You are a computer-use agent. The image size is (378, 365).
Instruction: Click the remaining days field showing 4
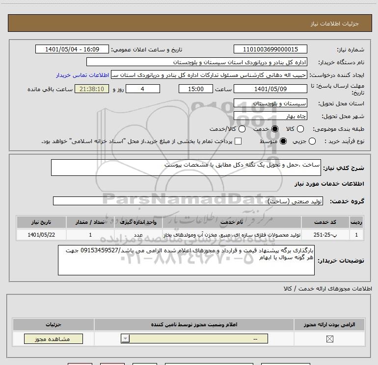(143, 89)
